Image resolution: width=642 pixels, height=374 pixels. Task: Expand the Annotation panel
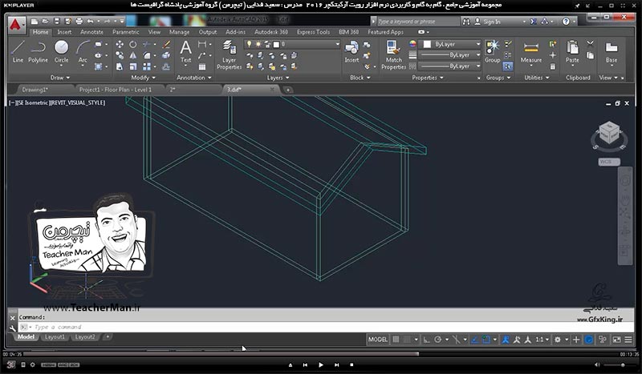194,78
